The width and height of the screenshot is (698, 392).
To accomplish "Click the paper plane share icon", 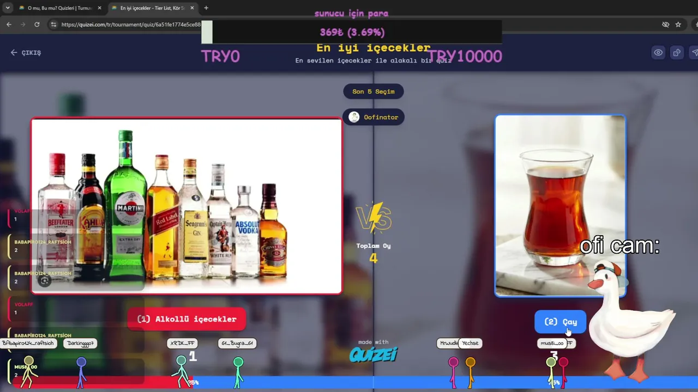I will point(694,52).
